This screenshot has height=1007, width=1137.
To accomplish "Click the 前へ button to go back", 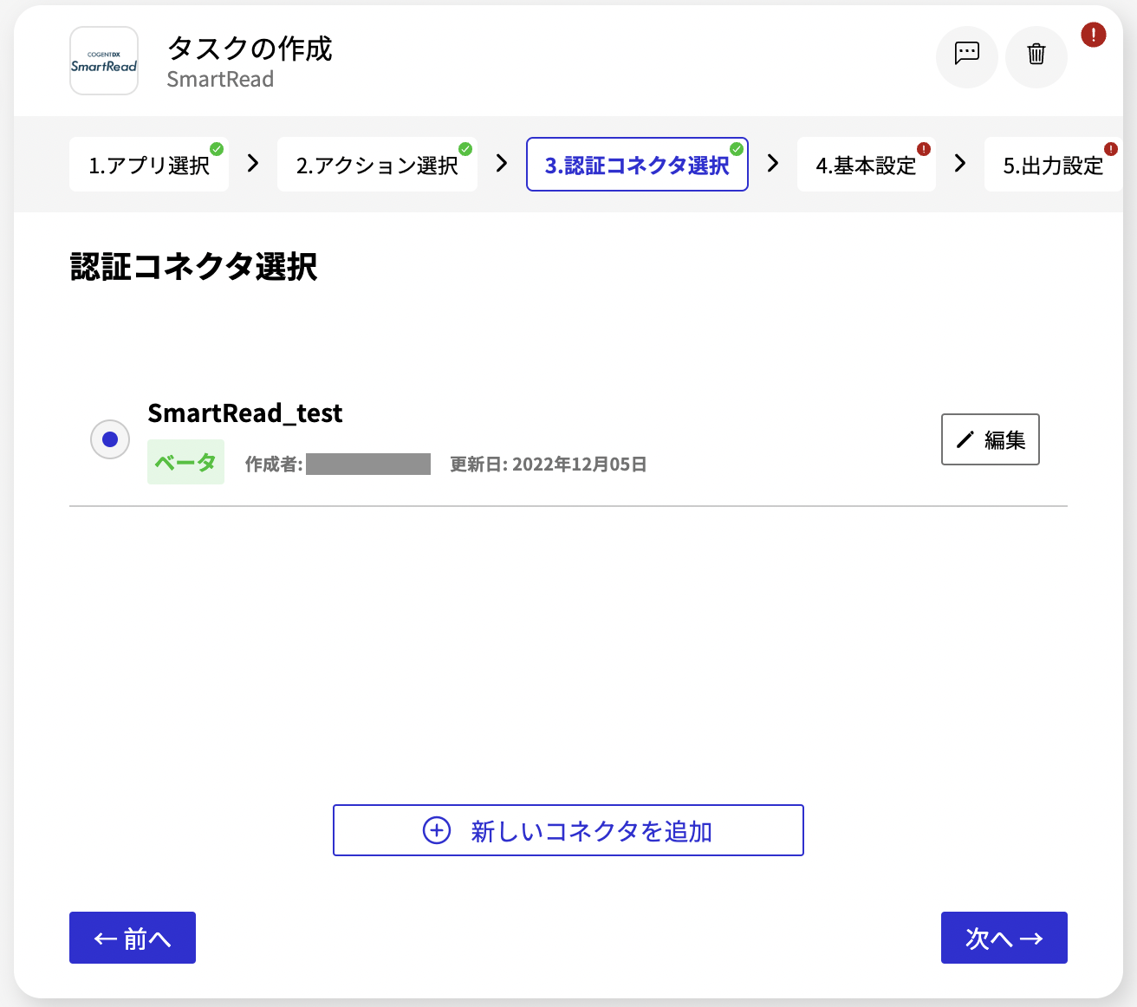I will (x=132, y=938).
